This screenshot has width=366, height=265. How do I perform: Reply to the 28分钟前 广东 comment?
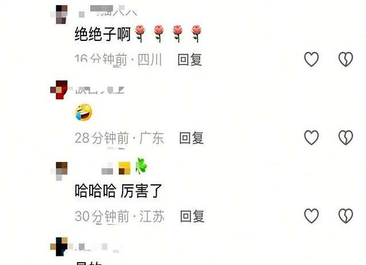click(192, 138)
